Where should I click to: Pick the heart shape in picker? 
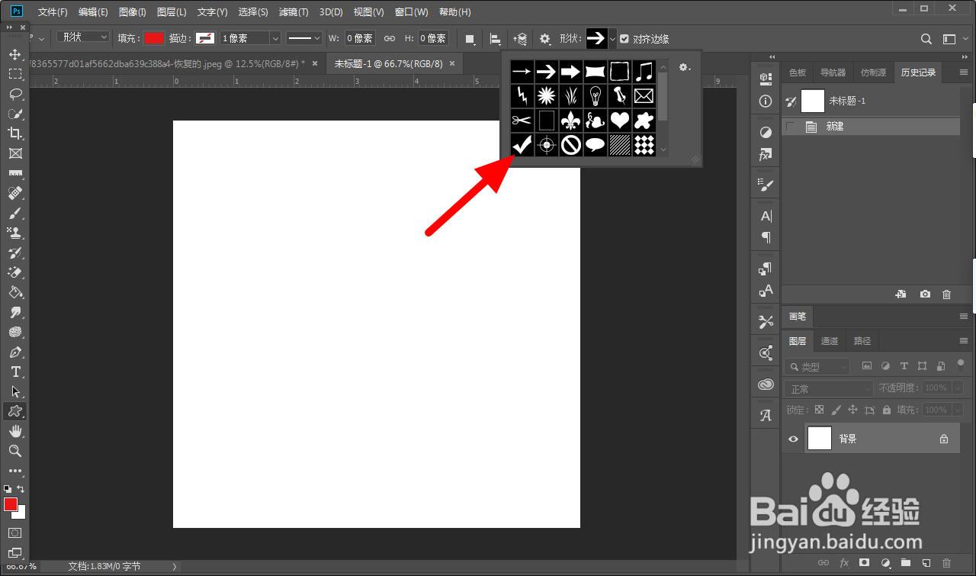[620, 120]
